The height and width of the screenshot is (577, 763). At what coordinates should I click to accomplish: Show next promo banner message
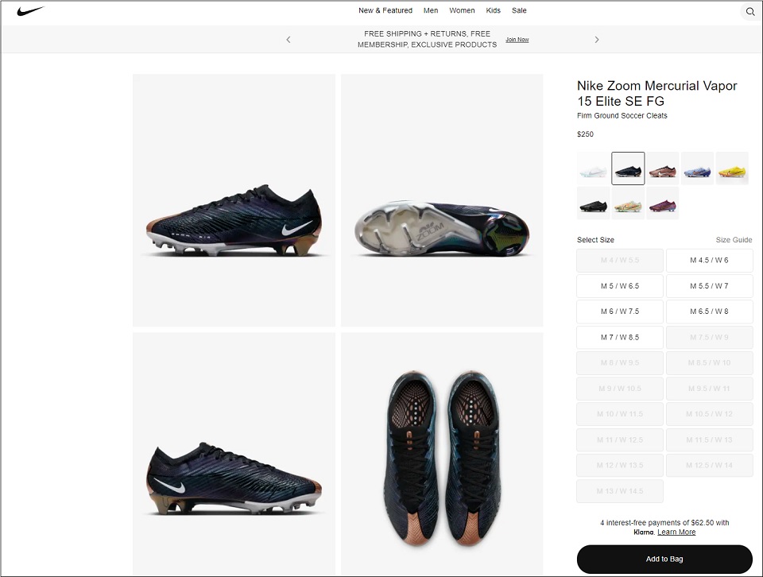[597, 40]
